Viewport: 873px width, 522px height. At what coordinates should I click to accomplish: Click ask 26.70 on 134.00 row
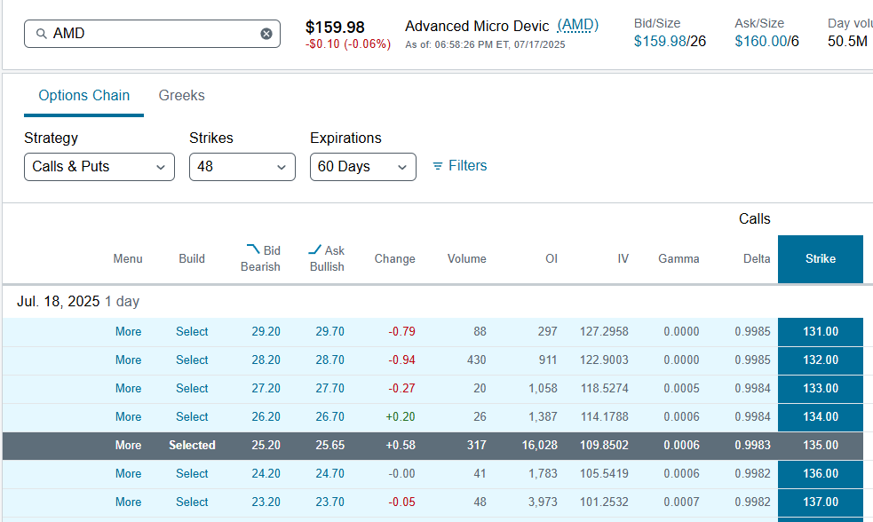[330, 417]
